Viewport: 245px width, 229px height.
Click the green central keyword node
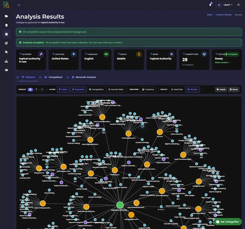coord(120,205)
